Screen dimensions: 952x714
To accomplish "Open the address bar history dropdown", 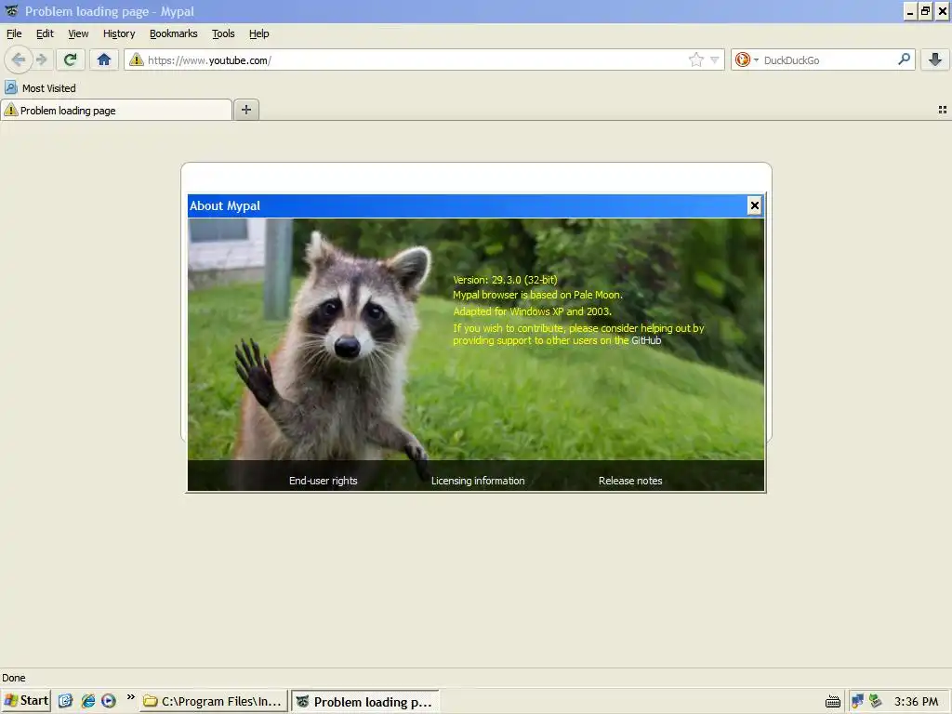I will (715, 59).
